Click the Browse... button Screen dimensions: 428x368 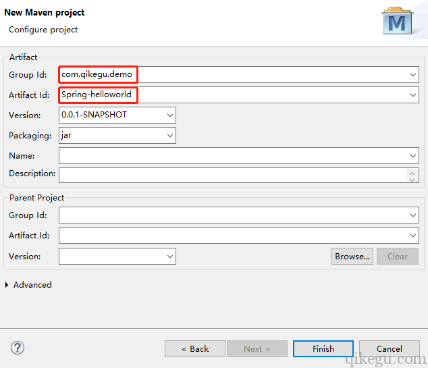pos(352,257)
